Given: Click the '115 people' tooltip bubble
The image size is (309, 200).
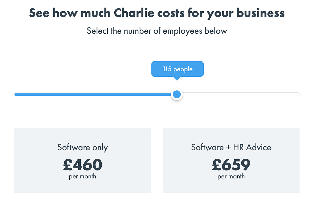Looking at the screenshot, I should coord(178,69).
